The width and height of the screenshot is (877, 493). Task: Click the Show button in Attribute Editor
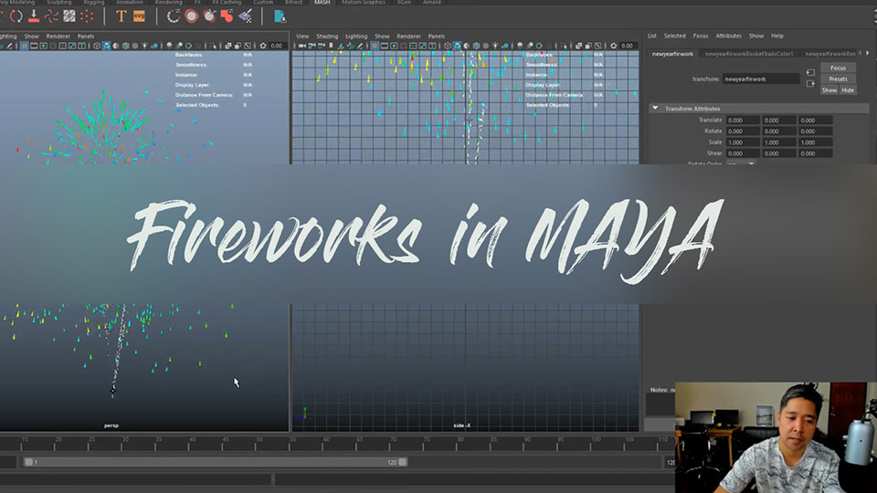tap(829, 90)
